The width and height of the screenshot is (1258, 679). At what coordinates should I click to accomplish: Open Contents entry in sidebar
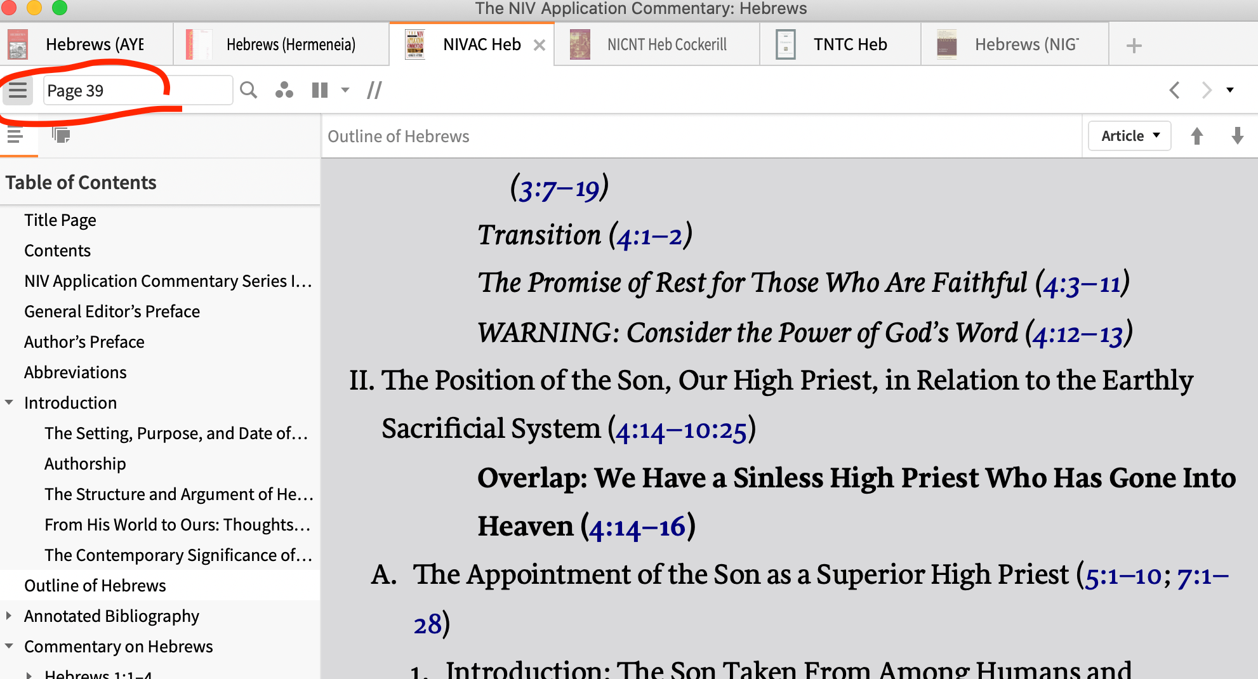57,251
